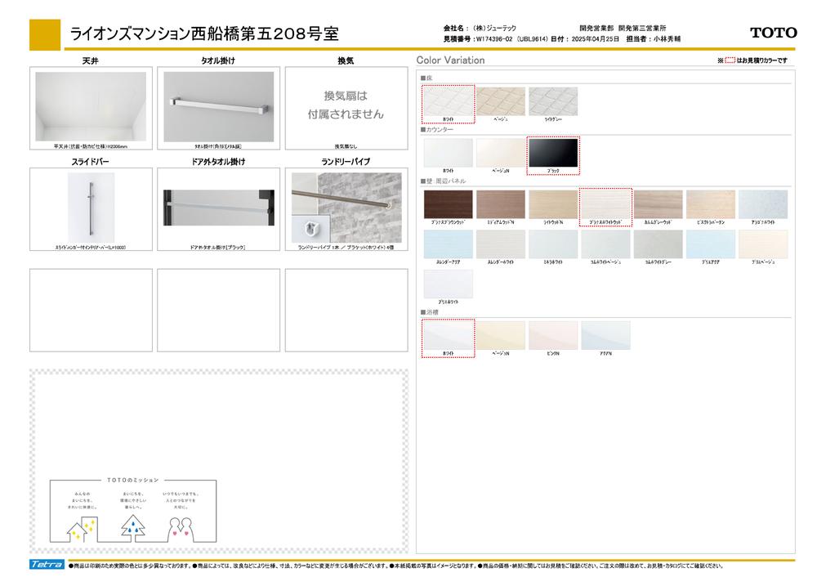
Task: Click the sparkling houses mission icon
Action: (x=82, y=529)
